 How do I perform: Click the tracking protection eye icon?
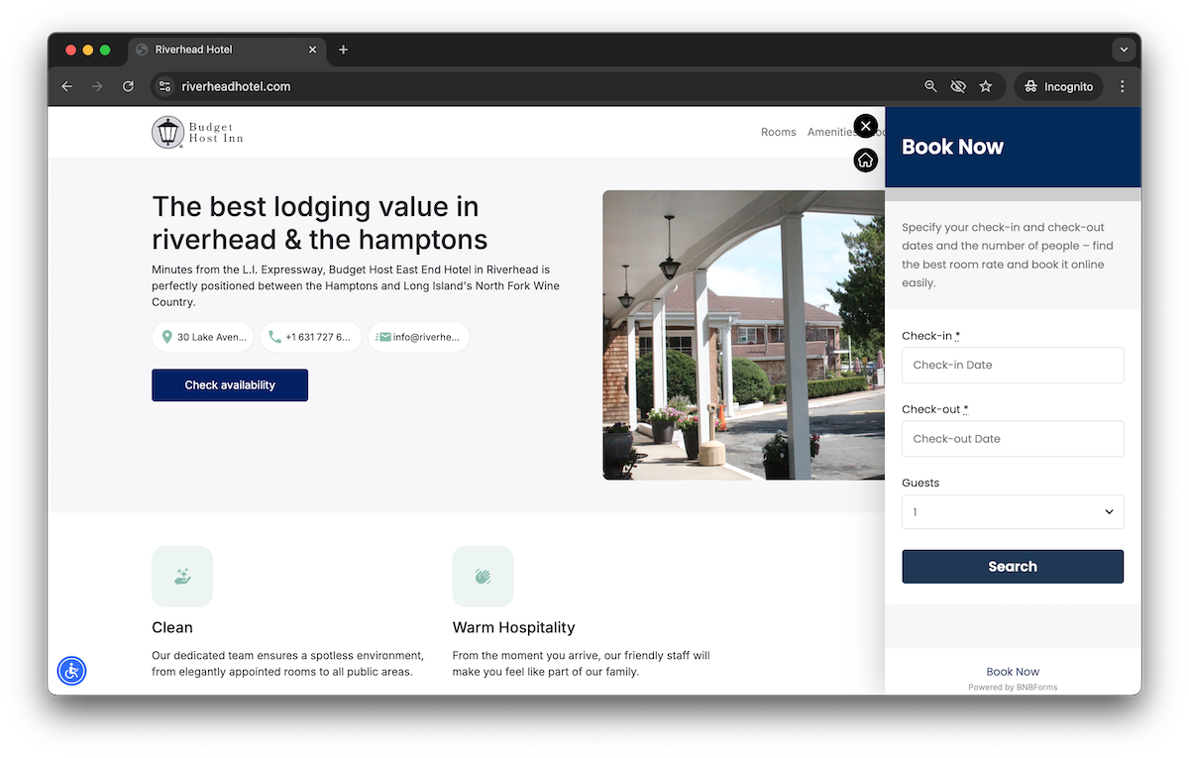pos(957,87)
